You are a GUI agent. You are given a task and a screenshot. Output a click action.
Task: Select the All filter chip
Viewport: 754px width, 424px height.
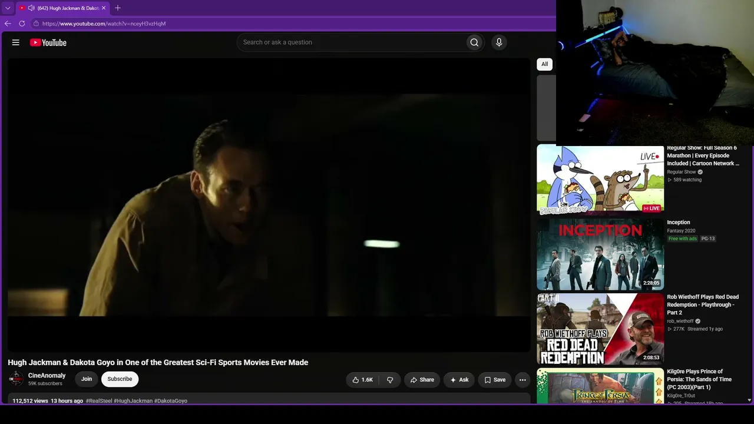[544, 64]
